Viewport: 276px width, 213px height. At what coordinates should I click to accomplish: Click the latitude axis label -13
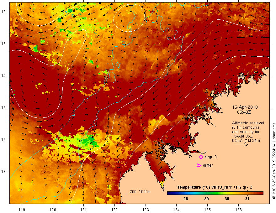tap(3, 44)
